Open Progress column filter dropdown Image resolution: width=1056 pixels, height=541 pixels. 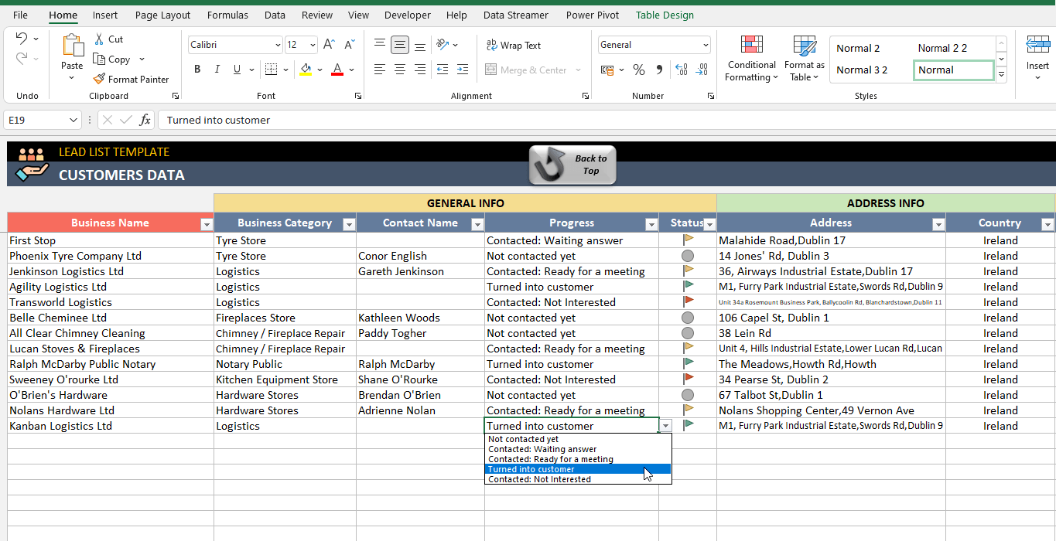pos(651,224)
